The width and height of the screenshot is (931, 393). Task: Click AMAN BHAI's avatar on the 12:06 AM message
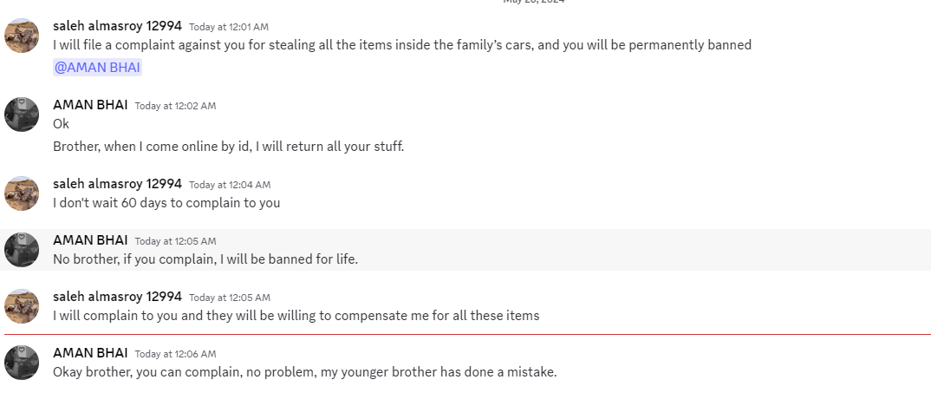[22, 363]
